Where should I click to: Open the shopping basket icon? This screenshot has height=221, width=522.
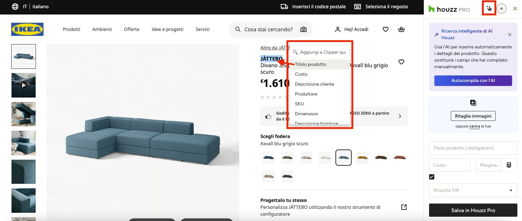(401, 29)
